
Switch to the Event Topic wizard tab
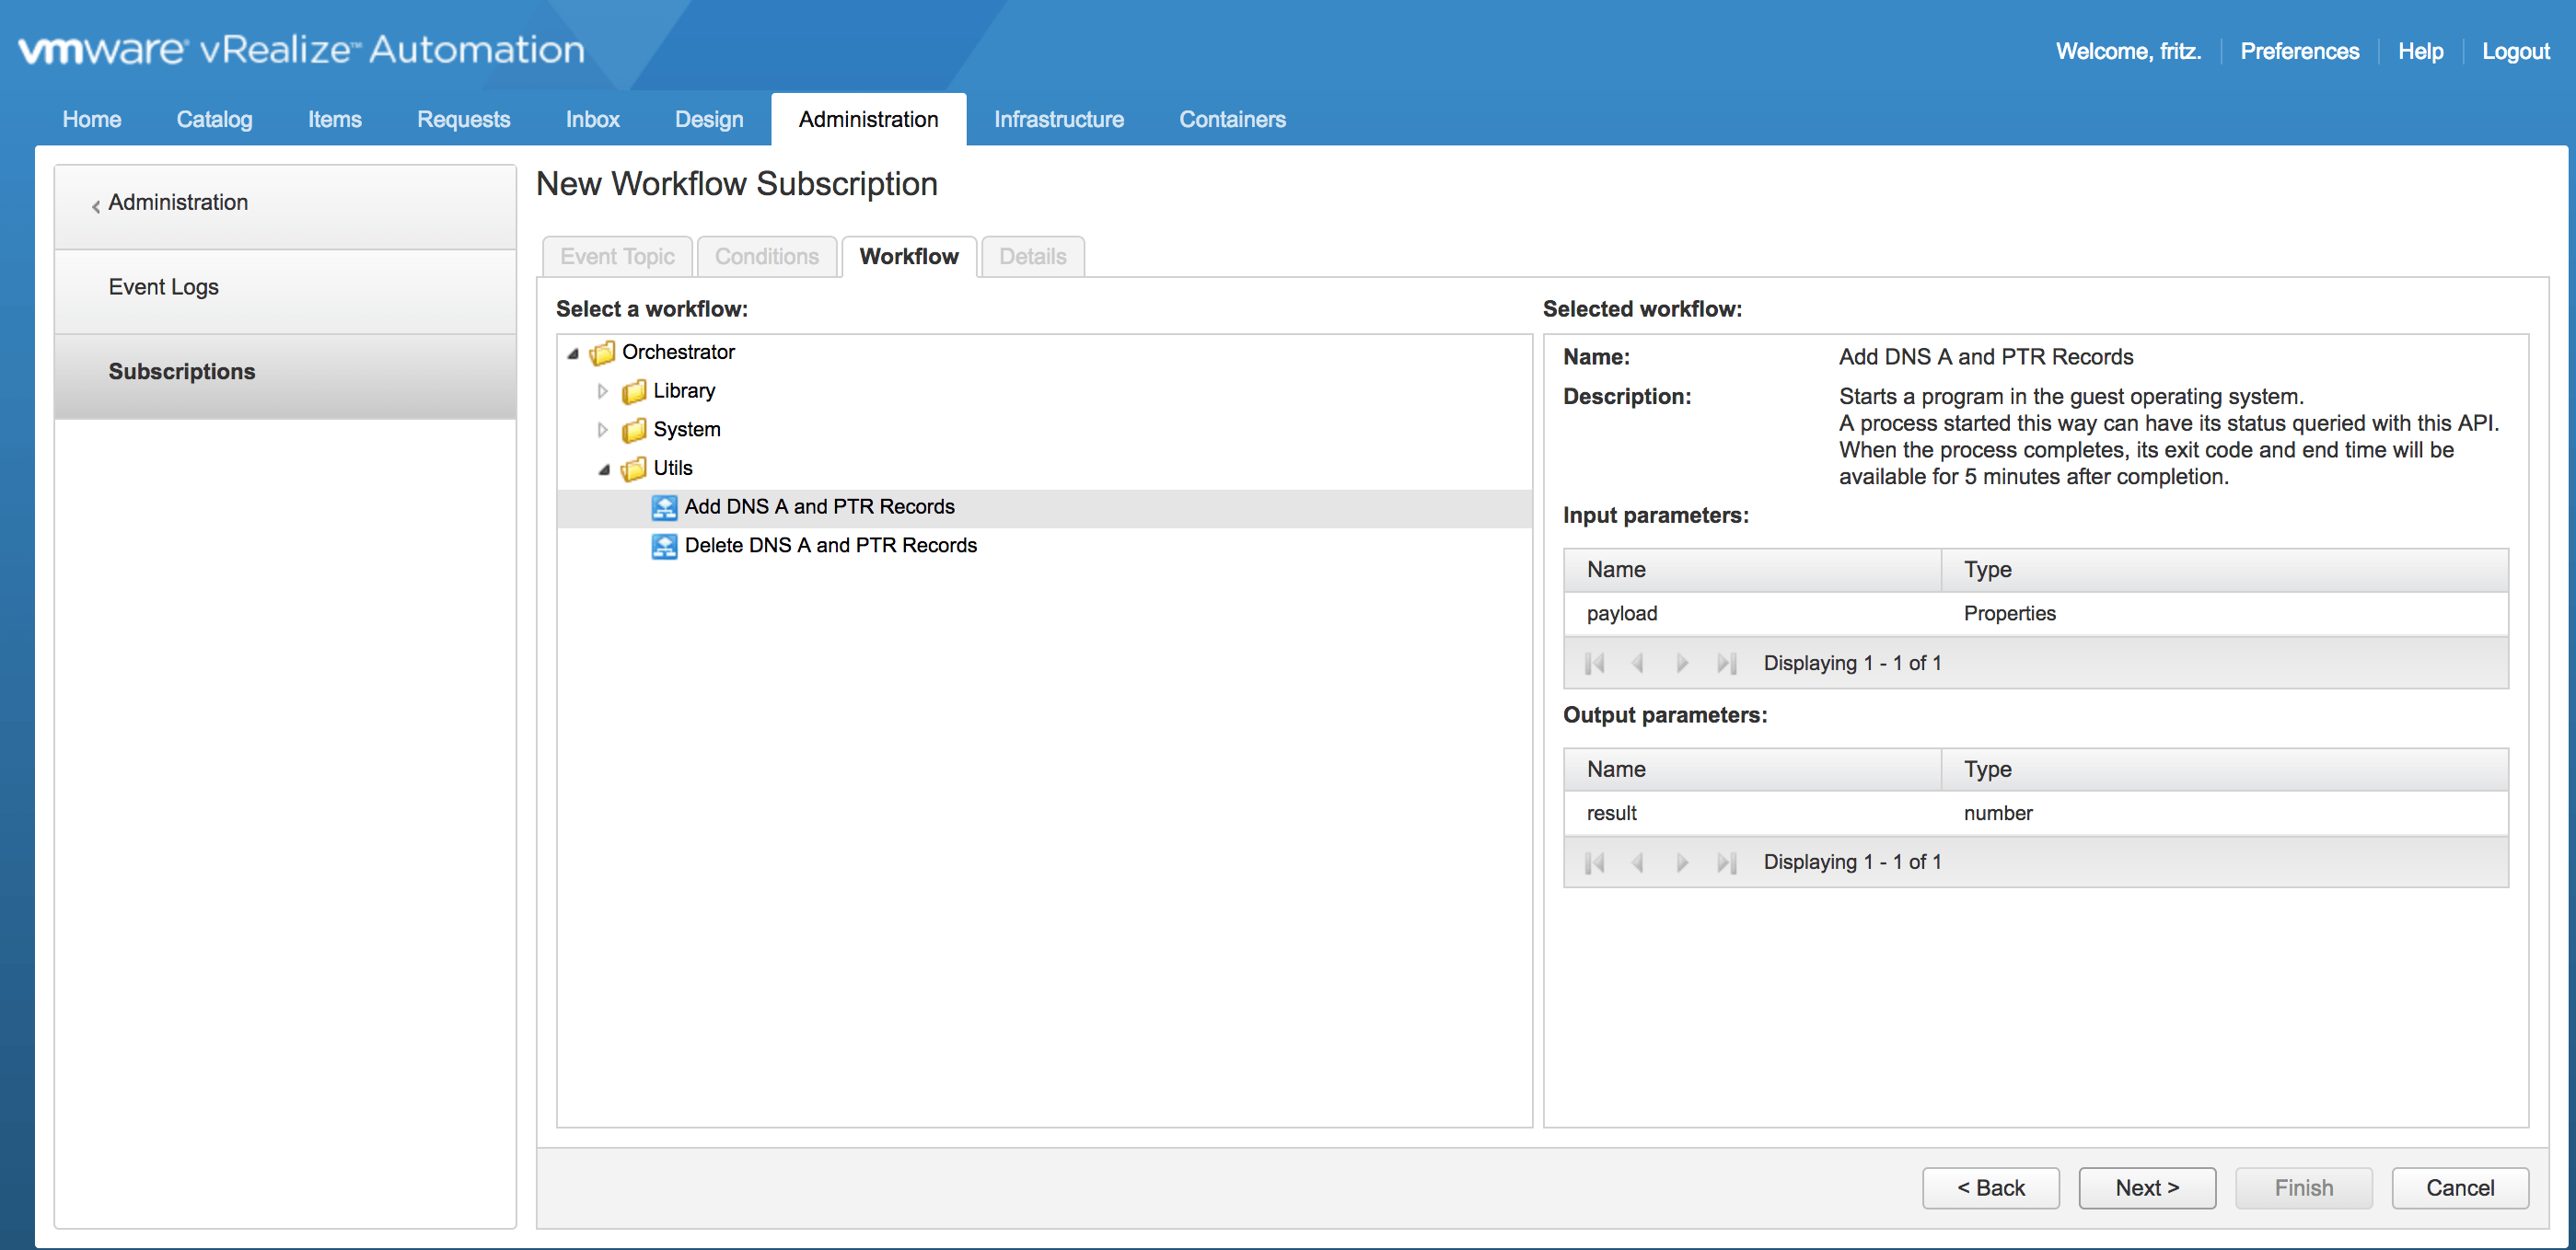click(617, 257)
